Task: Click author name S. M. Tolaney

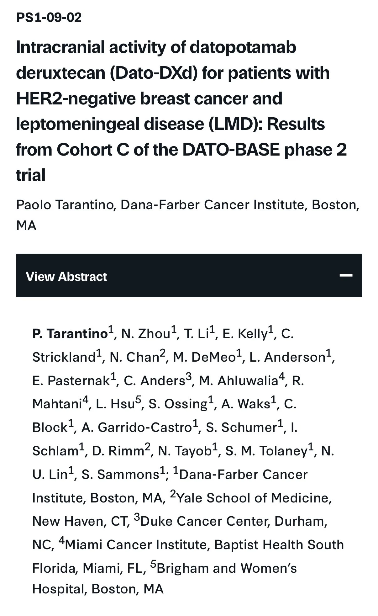Action: point(266,451)
